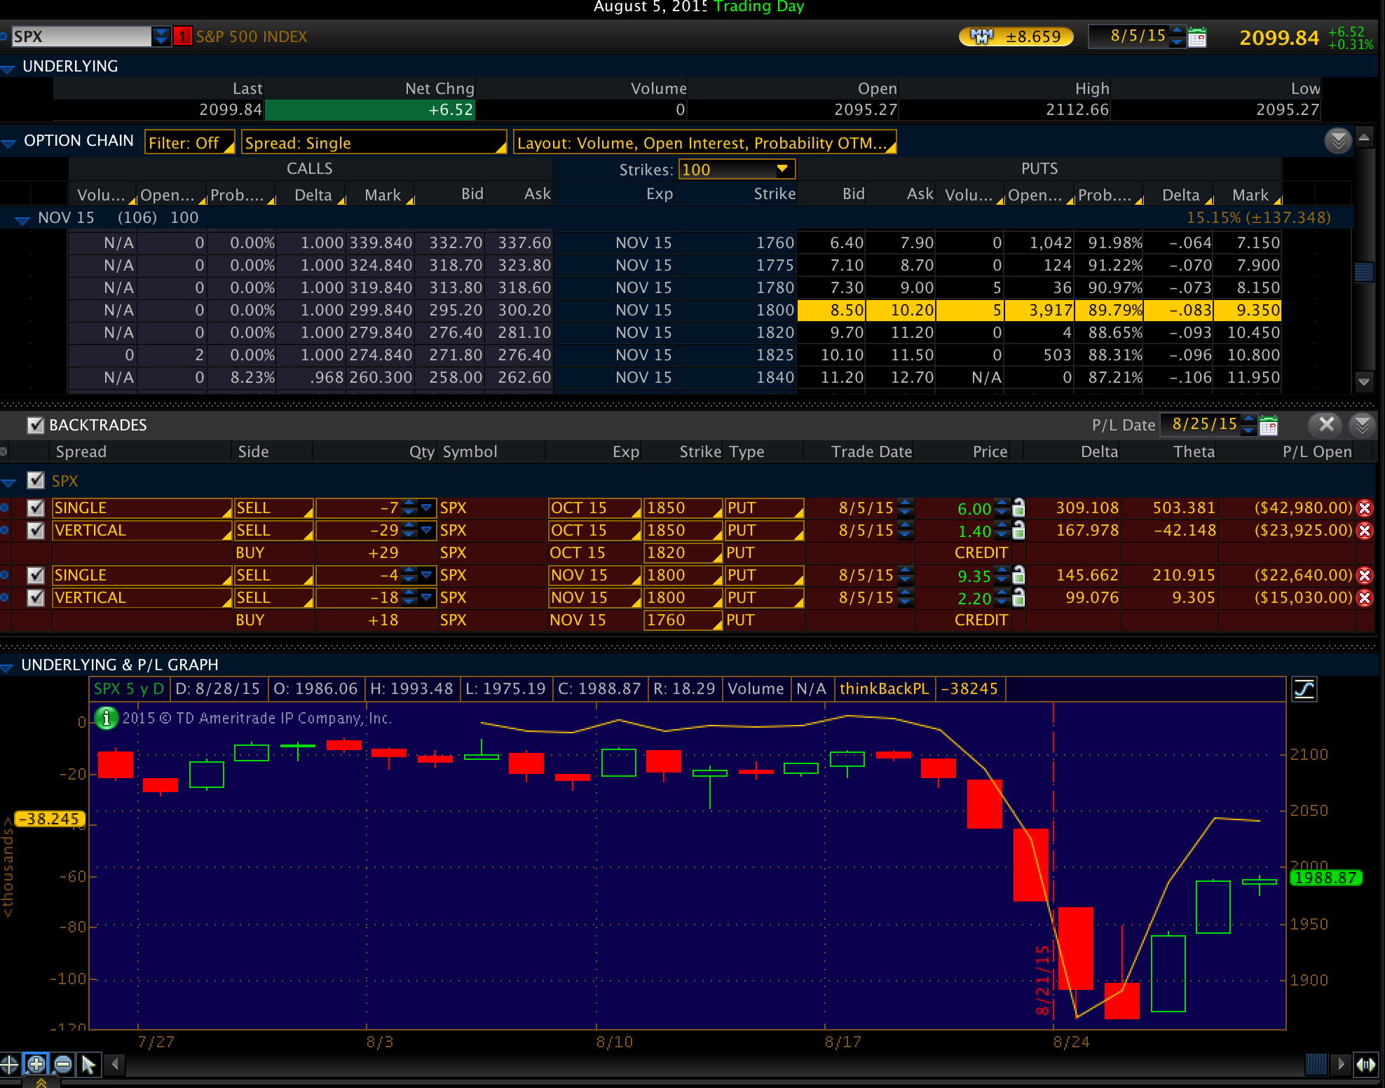Select the zoom in tool
The width and height of the screenshot is (1385, 1088).
[x=36, y=1065]
